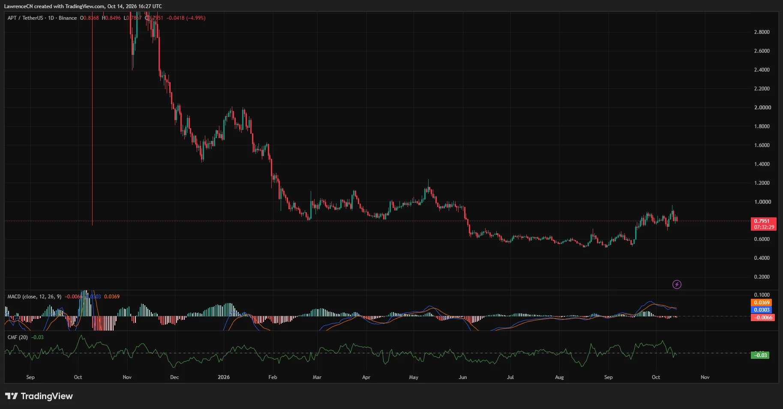783x409 pixels.
Task: Click the H0.8496 high value in header
Action: 111,18
